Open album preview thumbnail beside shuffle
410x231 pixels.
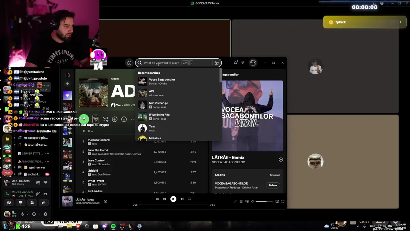[x=96, y=119]
